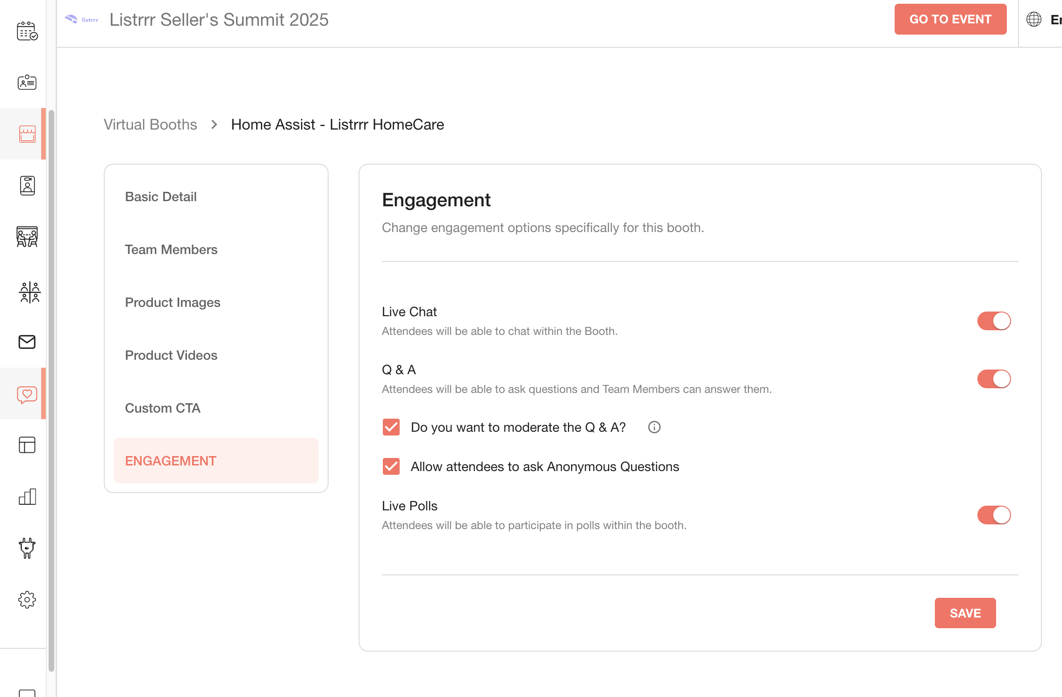The image size is (1062, 697).
Task: Toggle the Q & A switch
Action: pyautogui.click(x=994, y=379)
